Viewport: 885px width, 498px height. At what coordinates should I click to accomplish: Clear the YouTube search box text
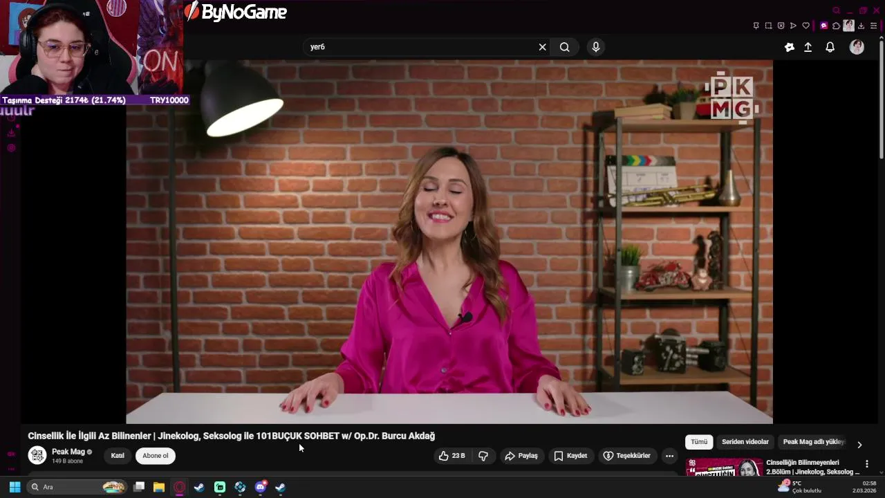(x=543, y=47)
